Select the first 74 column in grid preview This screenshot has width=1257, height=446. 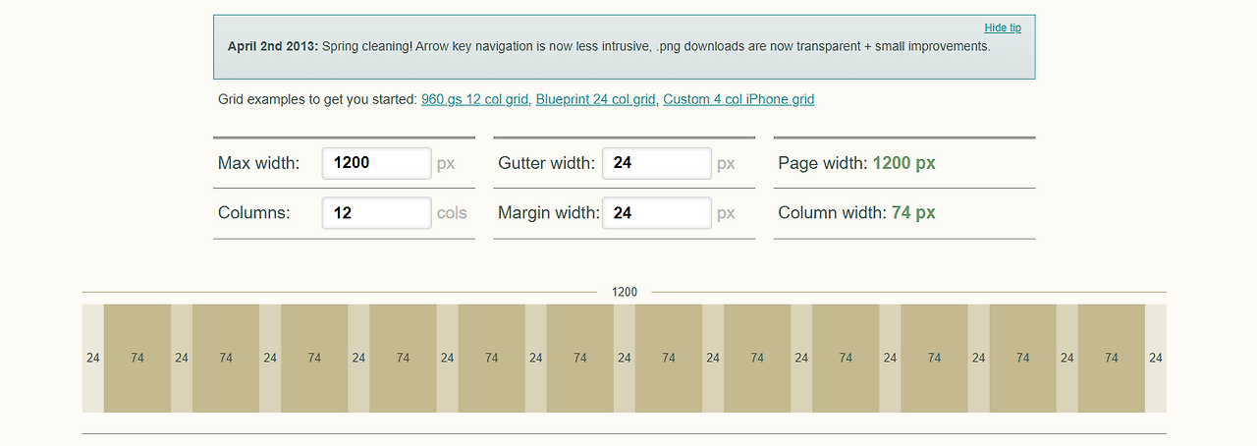[137, 359]
